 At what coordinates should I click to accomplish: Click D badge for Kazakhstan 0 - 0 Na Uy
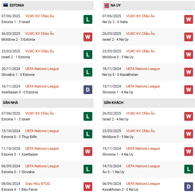tap(188, 187)
